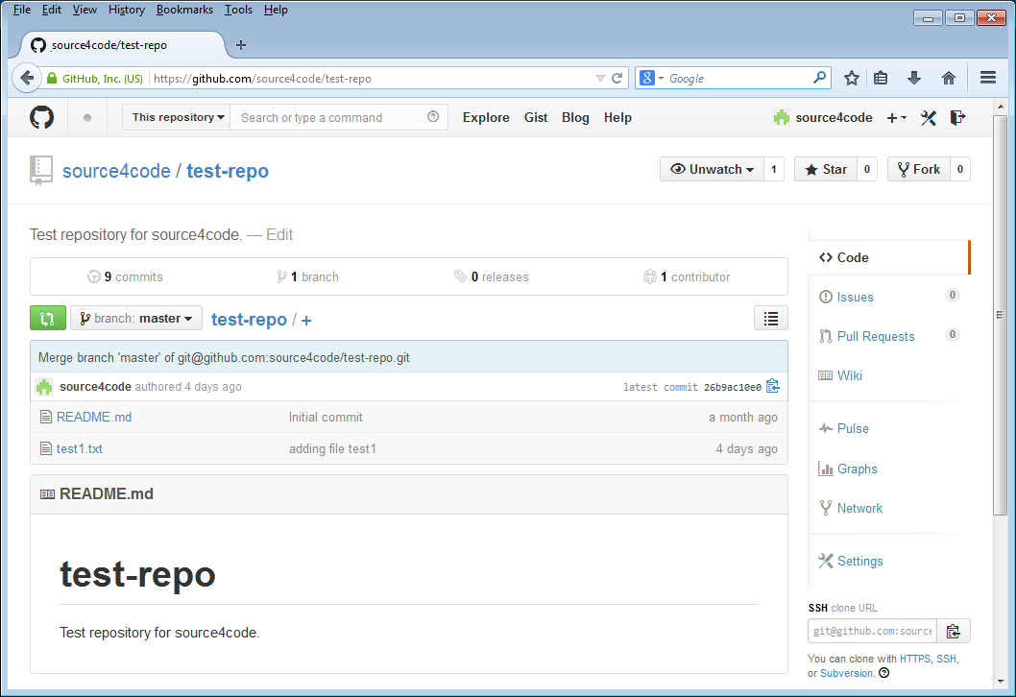
Task: Open the Firefox hamburger menu
Action: point(988,79)
